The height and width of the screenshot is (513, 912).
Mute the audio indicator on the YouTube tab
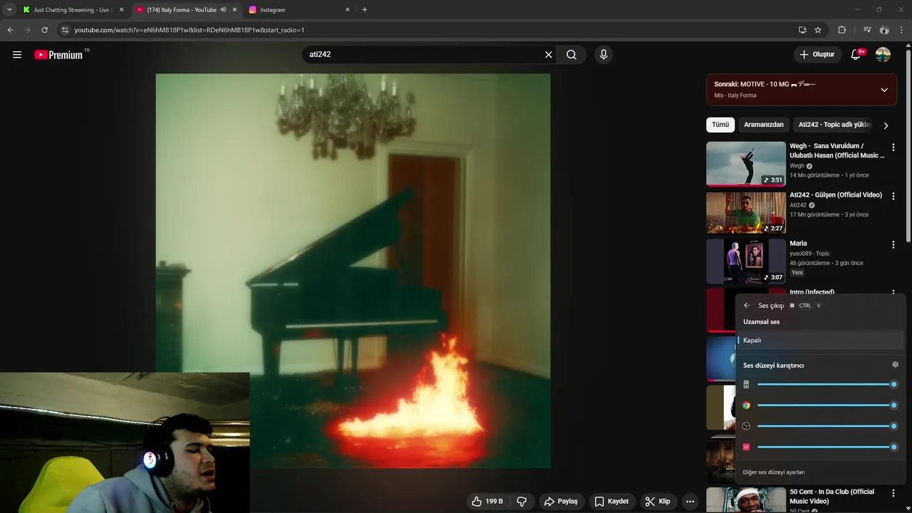(223, 10)
